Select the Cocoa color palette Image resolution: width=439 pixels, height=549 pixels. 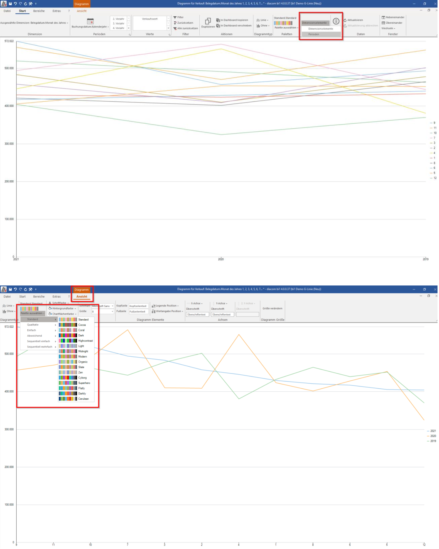tap(76, 325)
